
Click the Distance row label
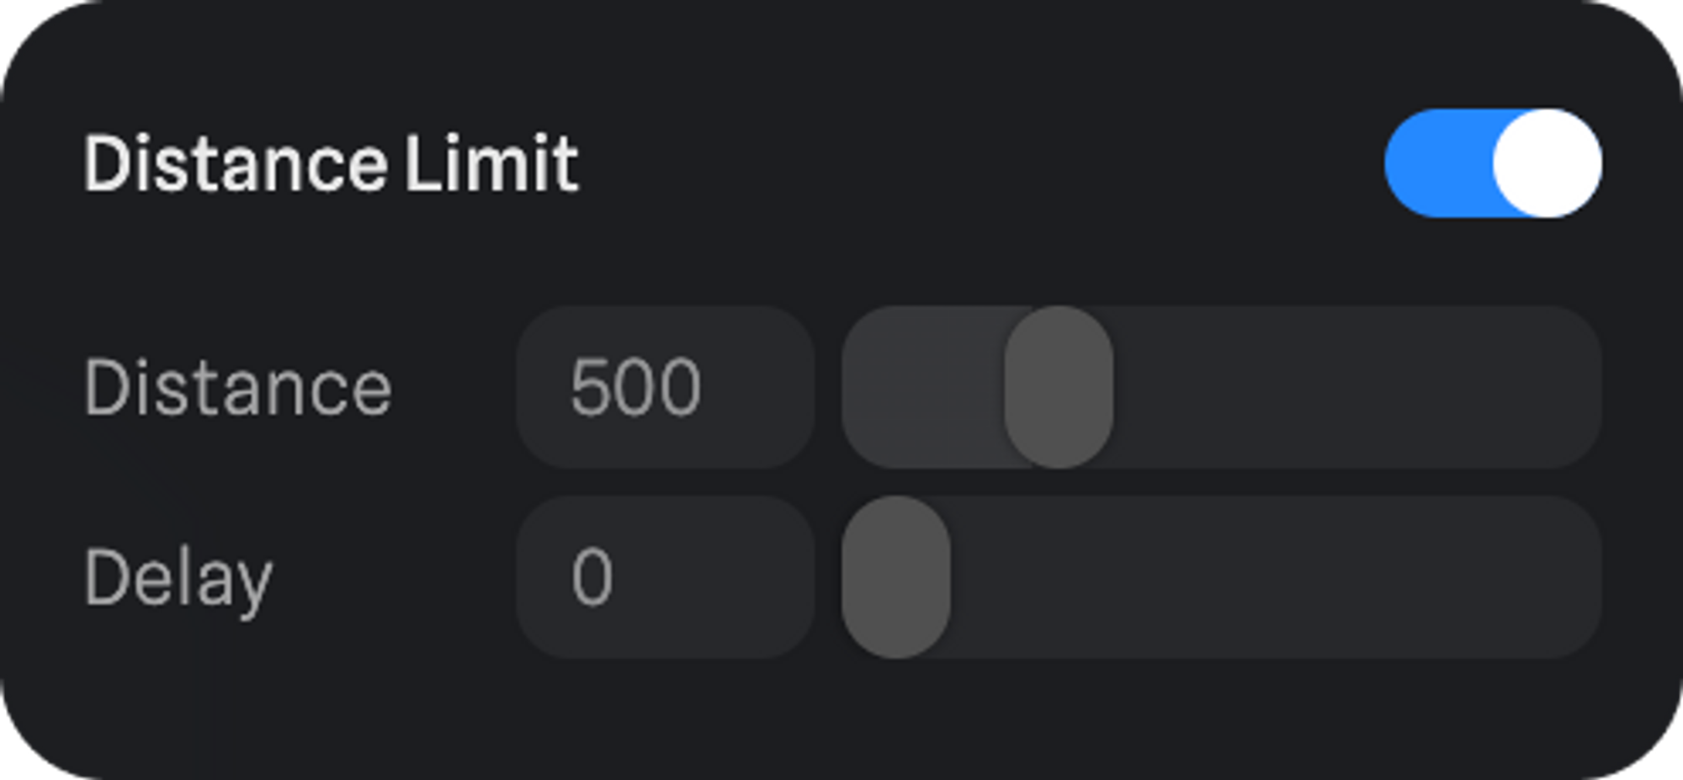(238, 387)
